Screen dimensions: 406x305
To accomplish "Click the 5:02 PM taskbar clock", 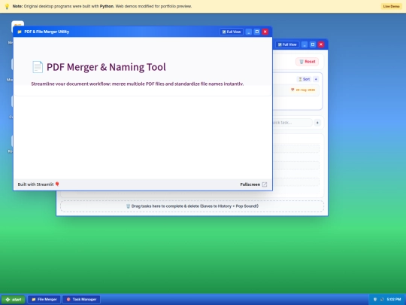I will pyautogui.click(x=394, y=299).
